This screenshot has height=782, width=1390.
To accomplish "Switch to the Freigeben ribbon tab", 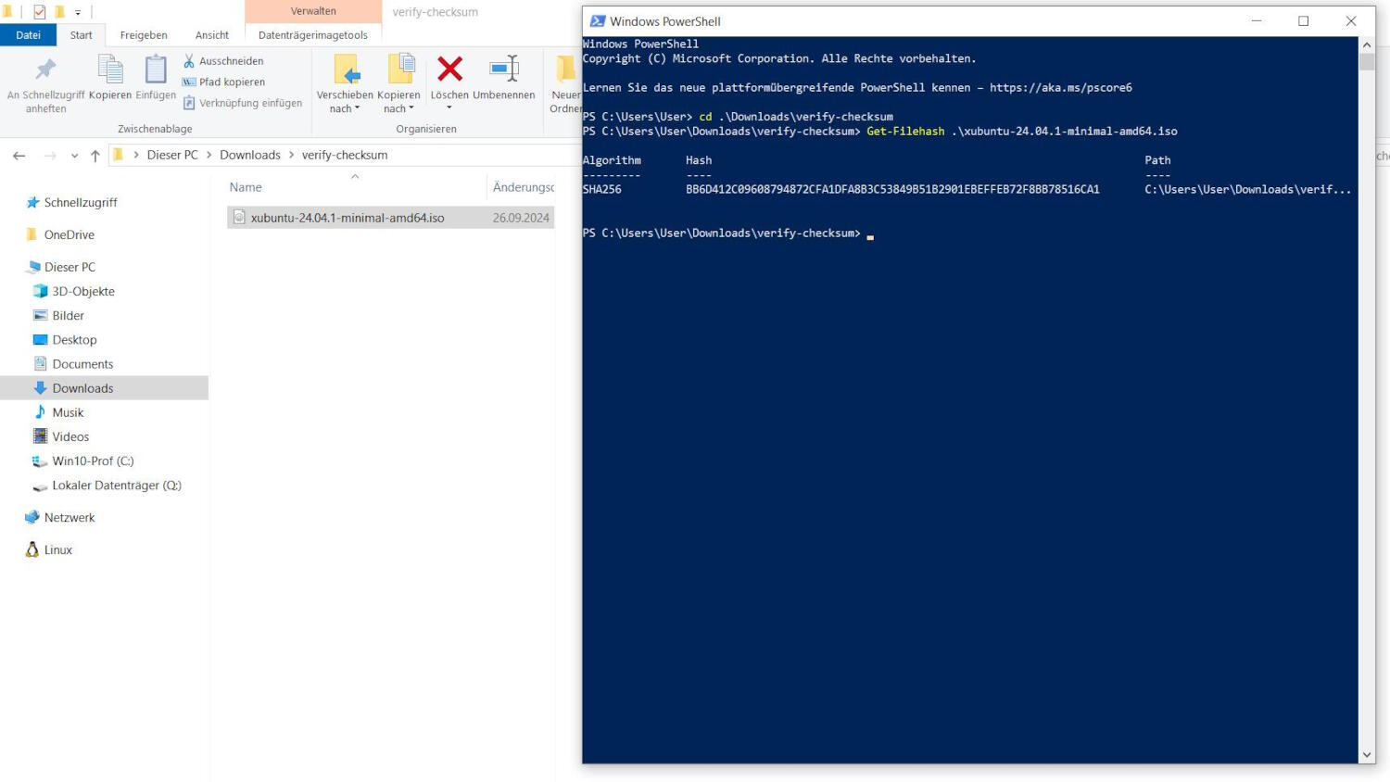I will click(144, 35).
